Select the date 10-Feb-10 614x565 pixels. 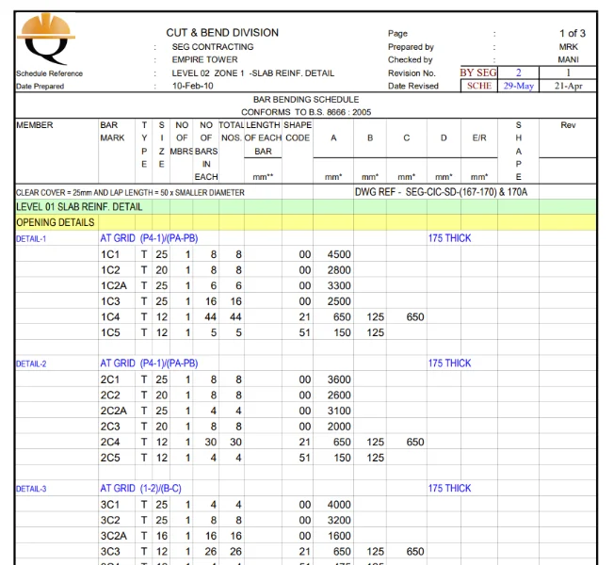[x=193, y=86]
